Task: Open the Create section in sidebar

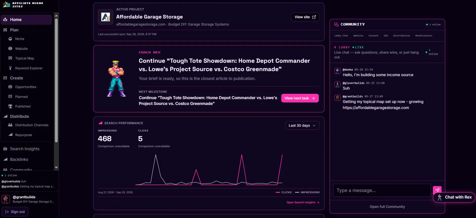Action: (16, 78)
